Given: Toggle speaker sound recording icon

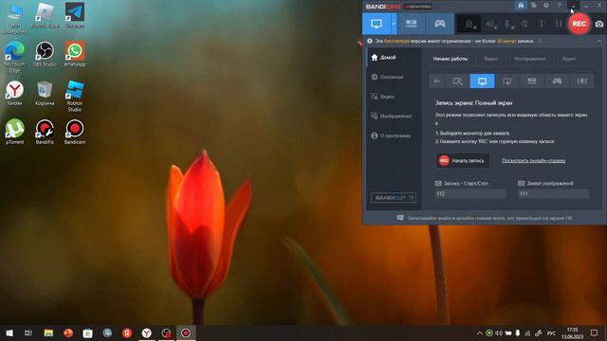Looking at the screenshot, I should point(491,25).
